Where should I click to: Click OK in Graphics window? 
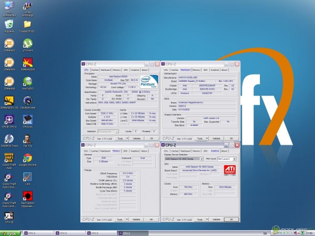(232, 219)
